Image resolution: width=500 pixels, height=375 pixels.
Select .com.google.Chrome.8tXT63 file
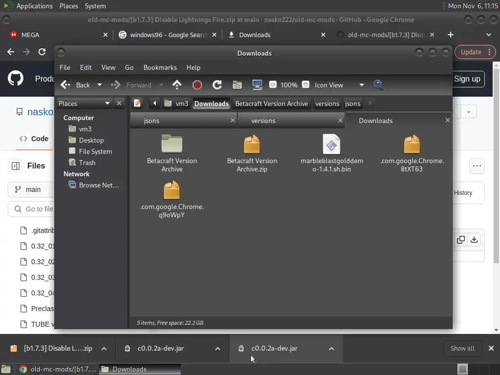(412, 153)
